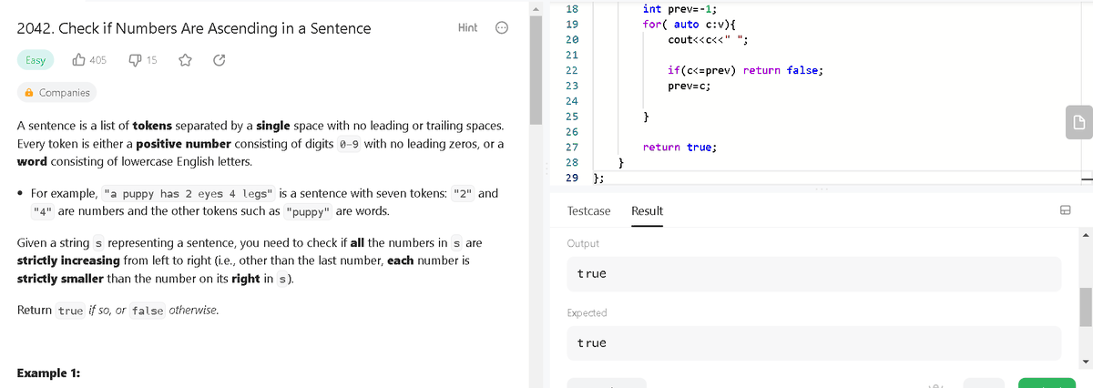Switch to the Testcase tab
This screenshot has height=388, width=1093.
(588, 210)
